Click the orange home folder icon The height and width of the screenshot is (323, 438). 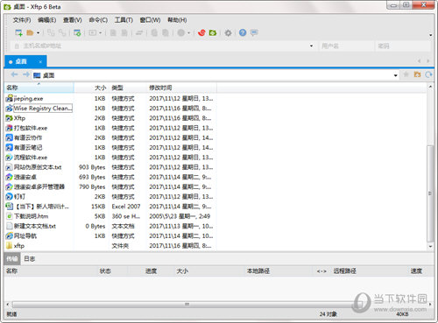[x=417, y=74]
